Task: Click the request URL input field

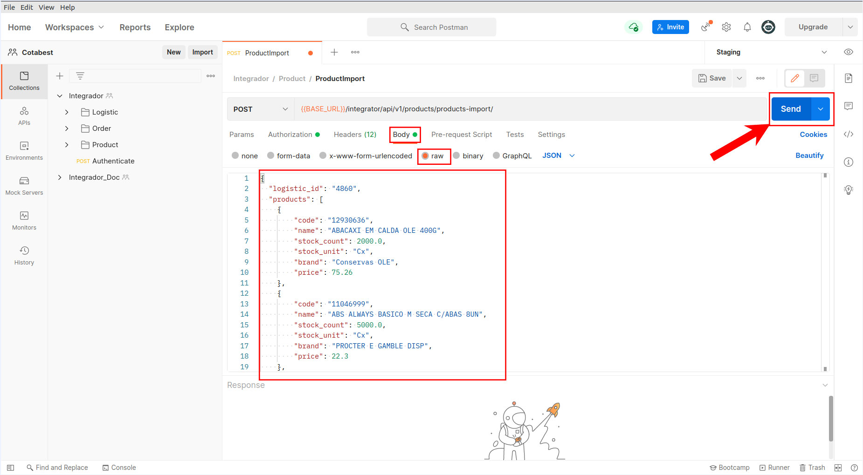Action: [x=531, y=109]
